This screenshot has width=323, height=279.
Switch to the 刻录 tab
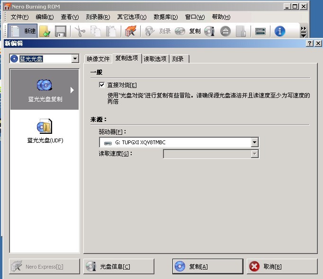click(179, 59)
